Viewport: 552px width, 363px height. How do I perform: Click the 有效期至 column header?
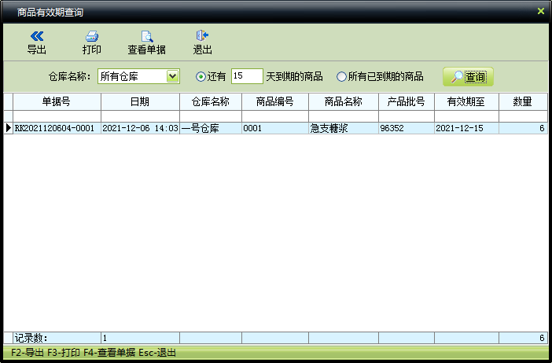466,101
